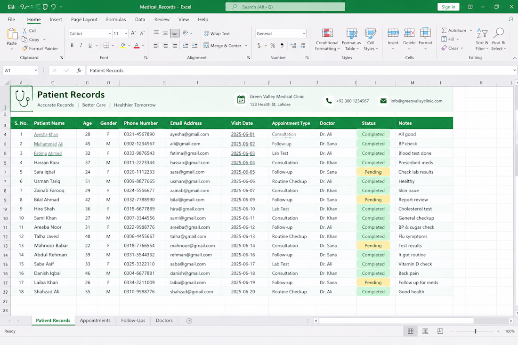The height and width of the screenshot is (345, 518).
Task: Open the Insert ribbon tab
Action: 56,19
